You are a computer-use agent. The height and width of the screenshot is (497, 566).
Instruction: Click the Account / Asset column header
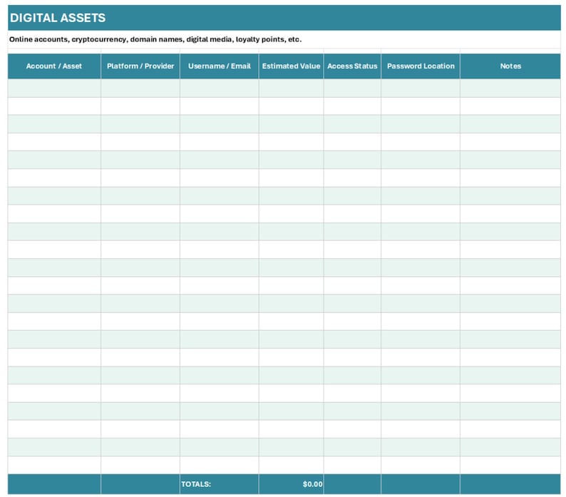[x=54, y=66]
